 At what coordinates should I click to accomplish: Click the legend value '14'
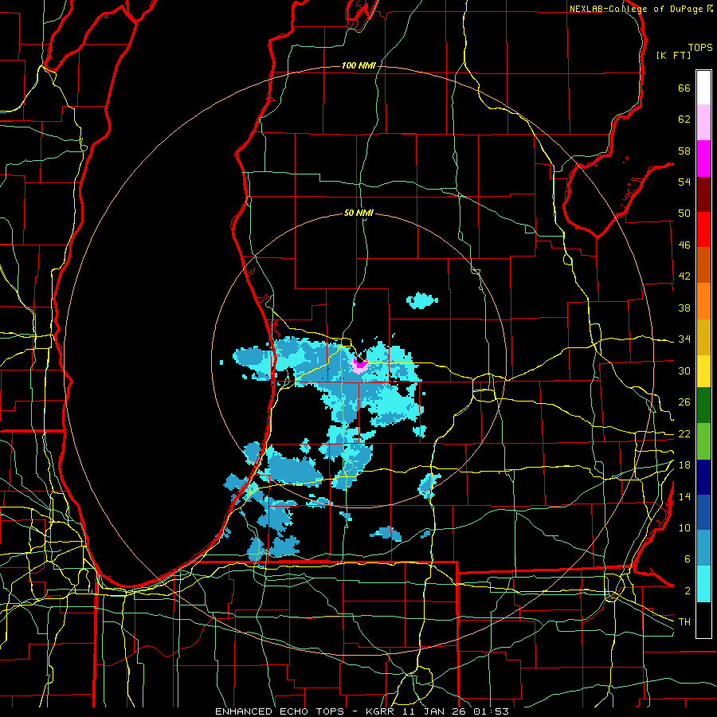pyautogui.click(x=684, y=496)
